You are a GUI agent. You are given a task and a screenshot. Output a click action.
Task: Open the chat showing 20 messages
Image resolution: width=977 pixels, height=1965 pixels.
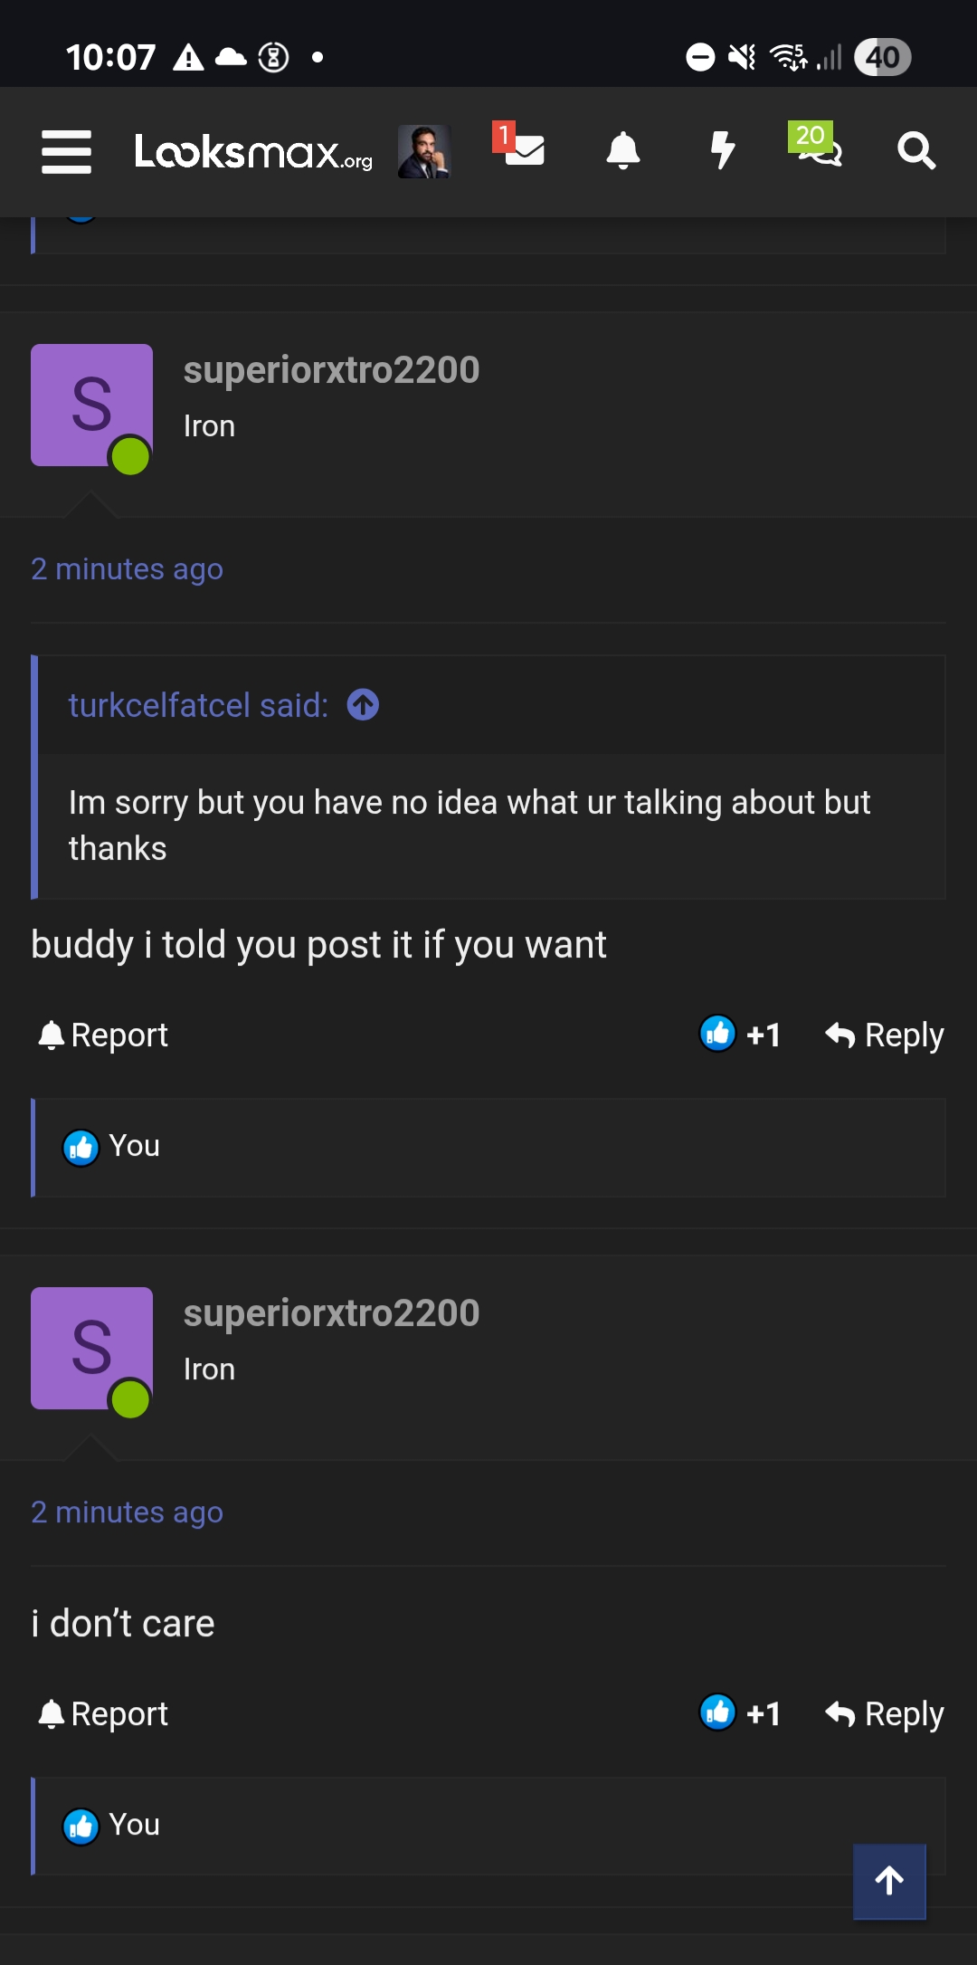click(817, 152)
